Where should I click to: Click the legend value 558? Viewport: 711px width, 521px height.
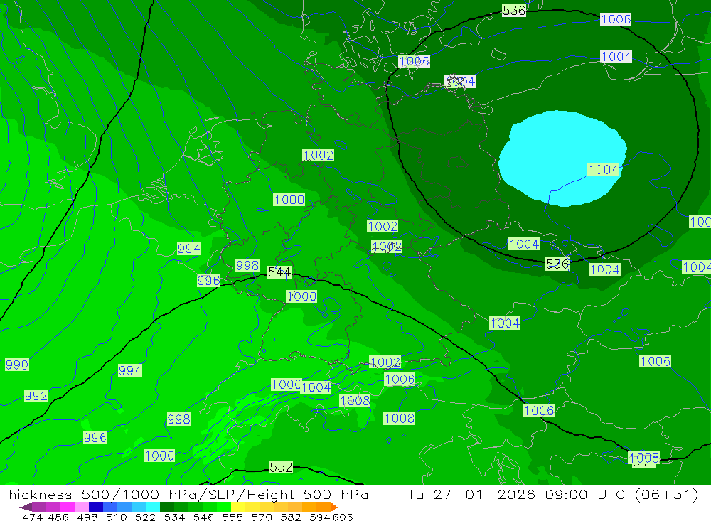(x=232, y=517)
